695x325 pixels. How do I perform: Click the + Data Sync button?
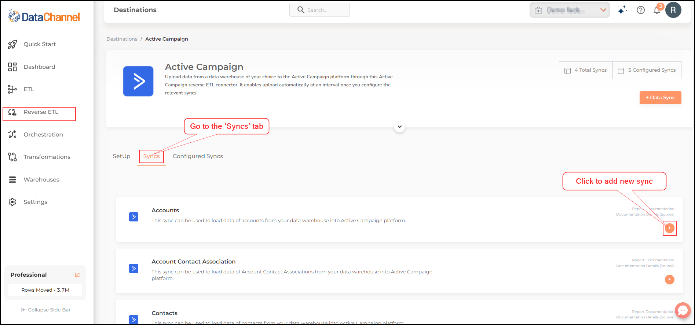(x=661, y=98)
